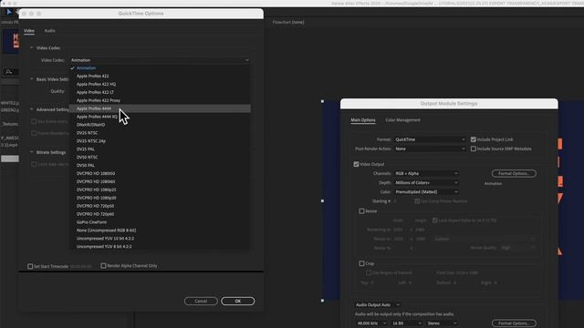Open Channels dropdown showing RGB + Alpha
Viewport: 584px width, 328px height.
point(426,173)
